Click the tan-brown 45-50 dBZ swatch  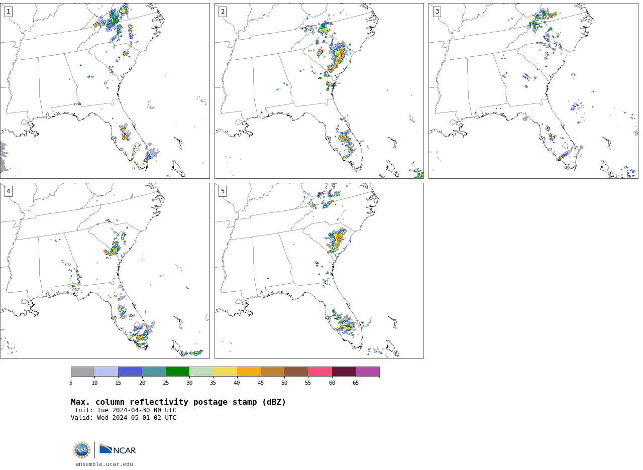272,372
